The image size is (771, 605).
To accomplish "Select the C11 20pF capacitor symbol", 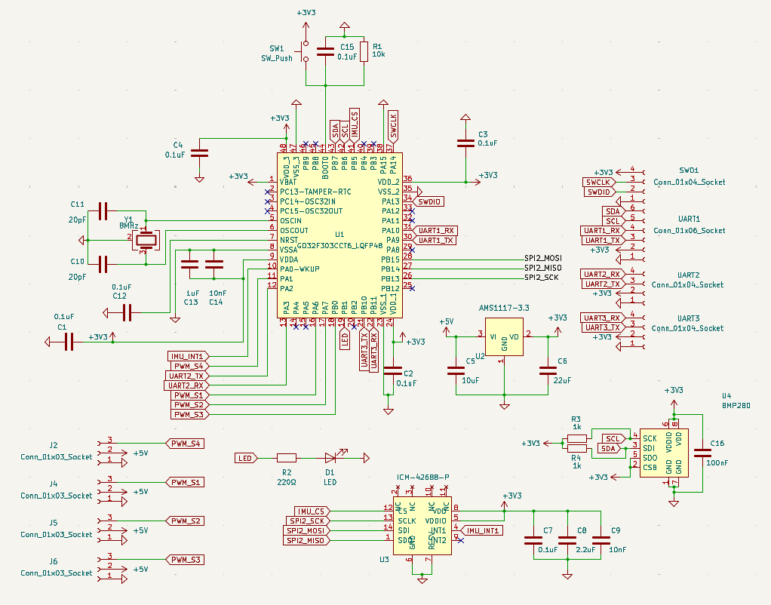I will (x=103, y=211).
